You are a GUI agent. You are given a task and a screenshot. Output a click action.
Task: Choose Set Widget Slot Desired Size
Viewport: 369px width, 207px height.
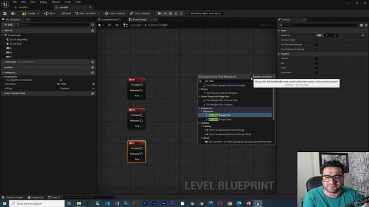pyautogui.click(x=222, y=101)
